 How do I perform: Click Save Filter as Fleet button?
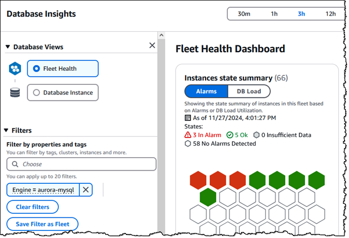pos(43,224)
